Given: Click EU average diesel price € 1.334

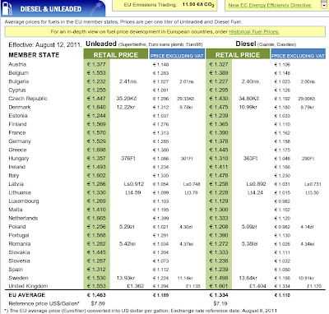Looking at the screenshot, I should coord(219,295).
